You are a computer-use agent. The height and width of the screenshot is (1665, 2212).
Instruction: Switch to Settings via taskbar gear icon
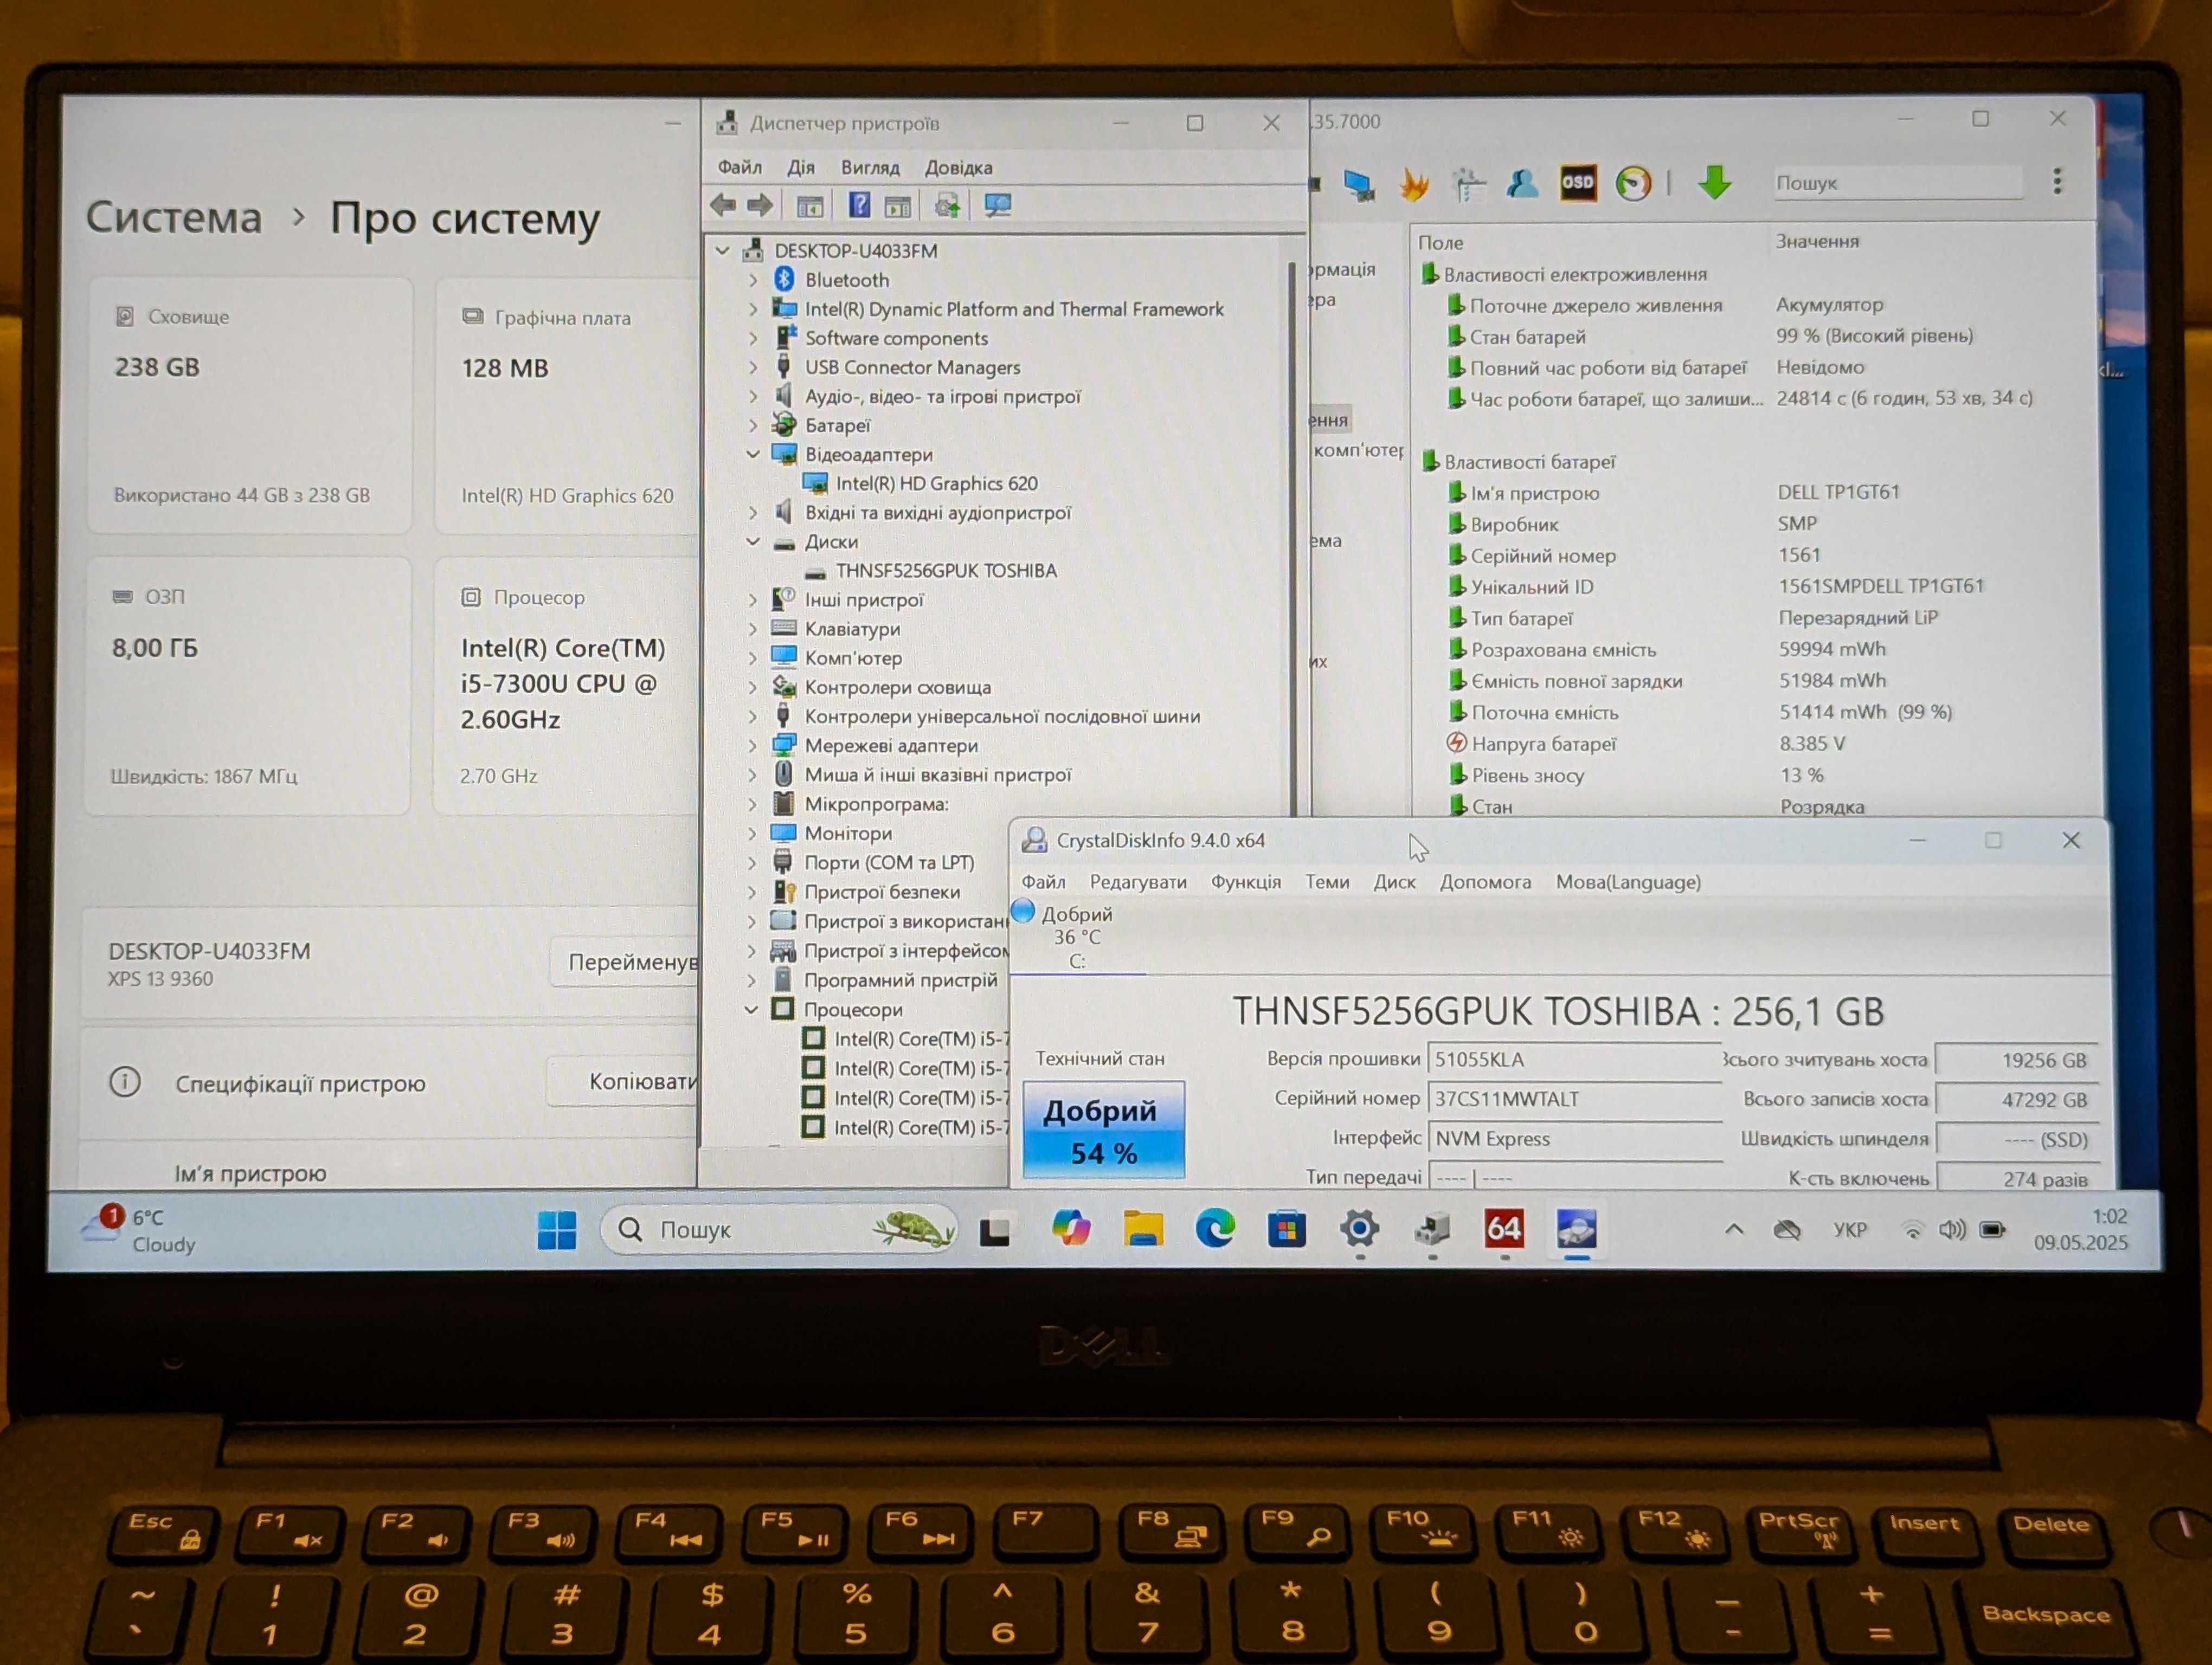(1360, 1228)
